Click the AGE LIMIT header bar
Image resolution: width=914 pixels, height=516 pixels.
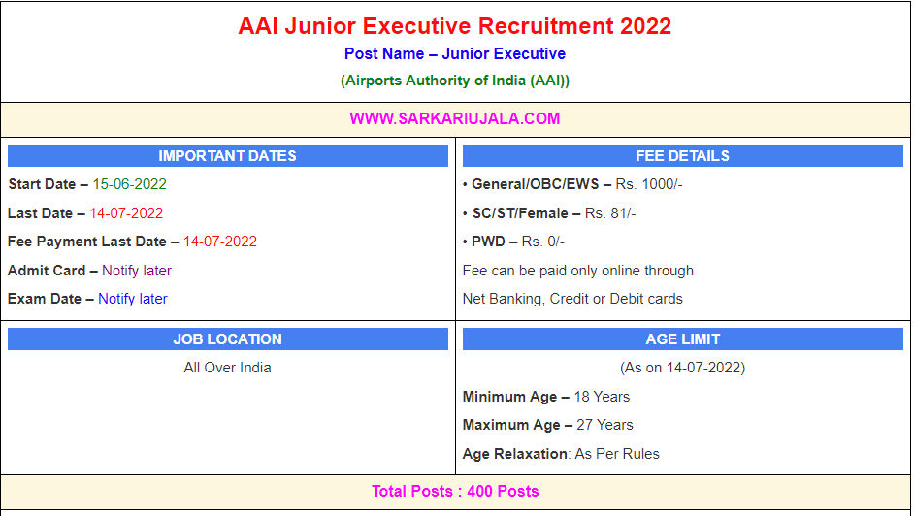click(x=682, y=339)
